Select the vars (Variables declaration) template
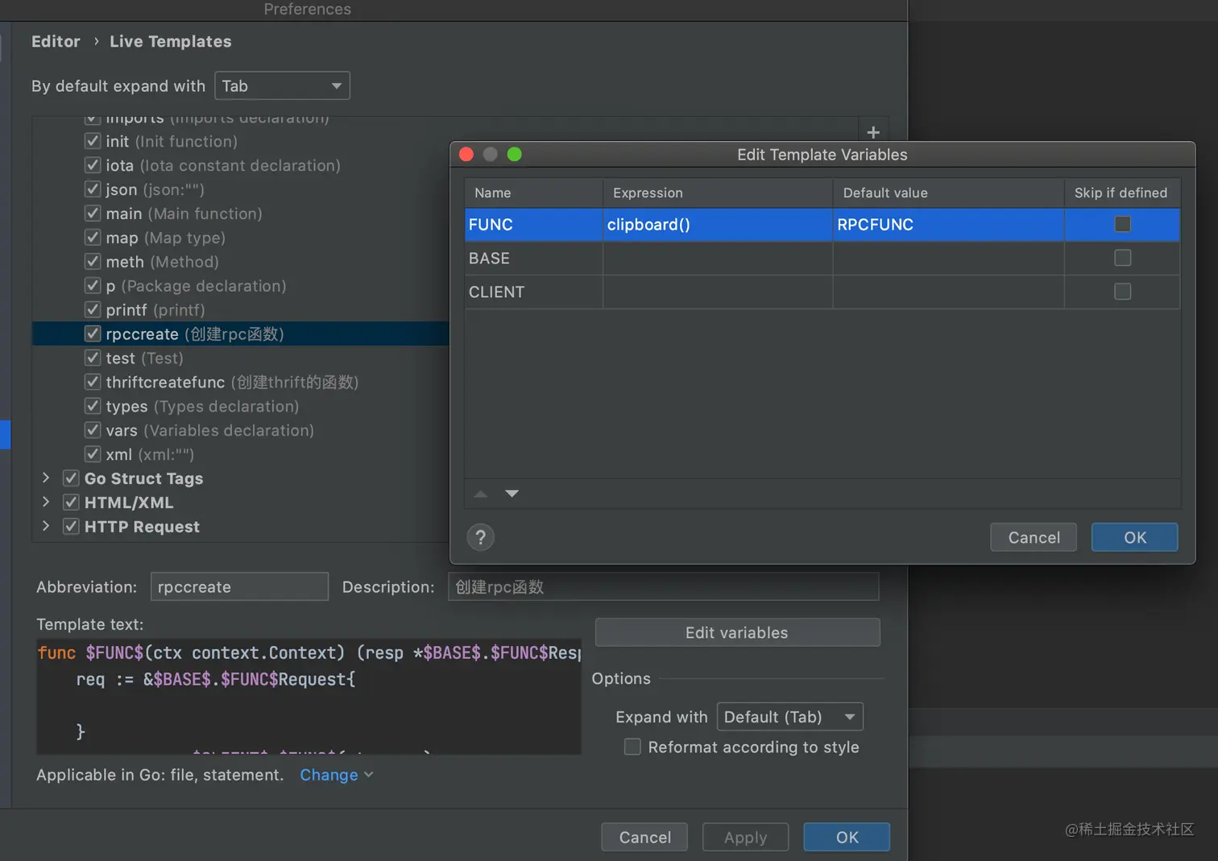This screenshot has width=1218, height=861. 210,430
